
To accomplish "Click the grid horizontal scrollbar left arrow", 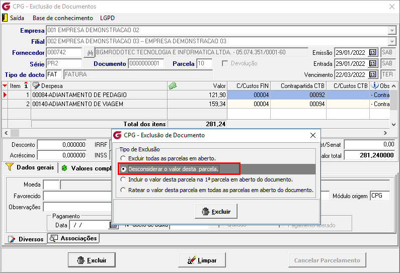I will [x=6, y=133].
